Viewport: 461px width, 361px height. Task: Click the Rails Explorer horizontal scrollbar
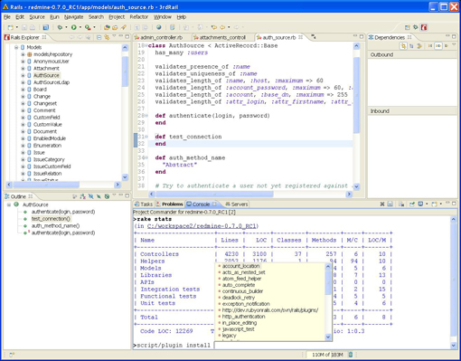pos(46,185)
